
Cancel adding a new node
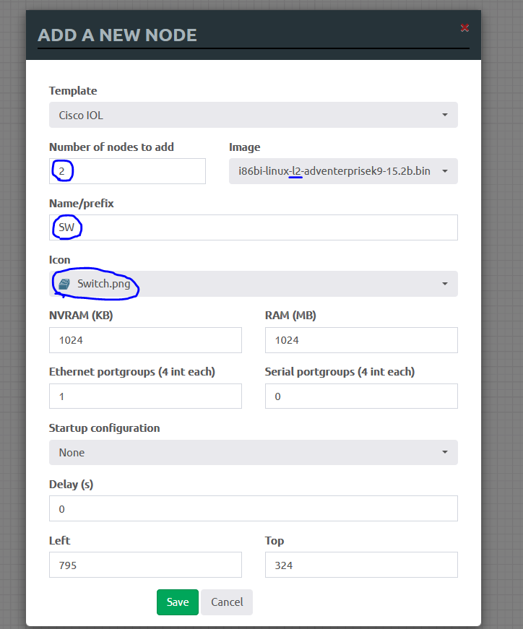tap(227, 602)
